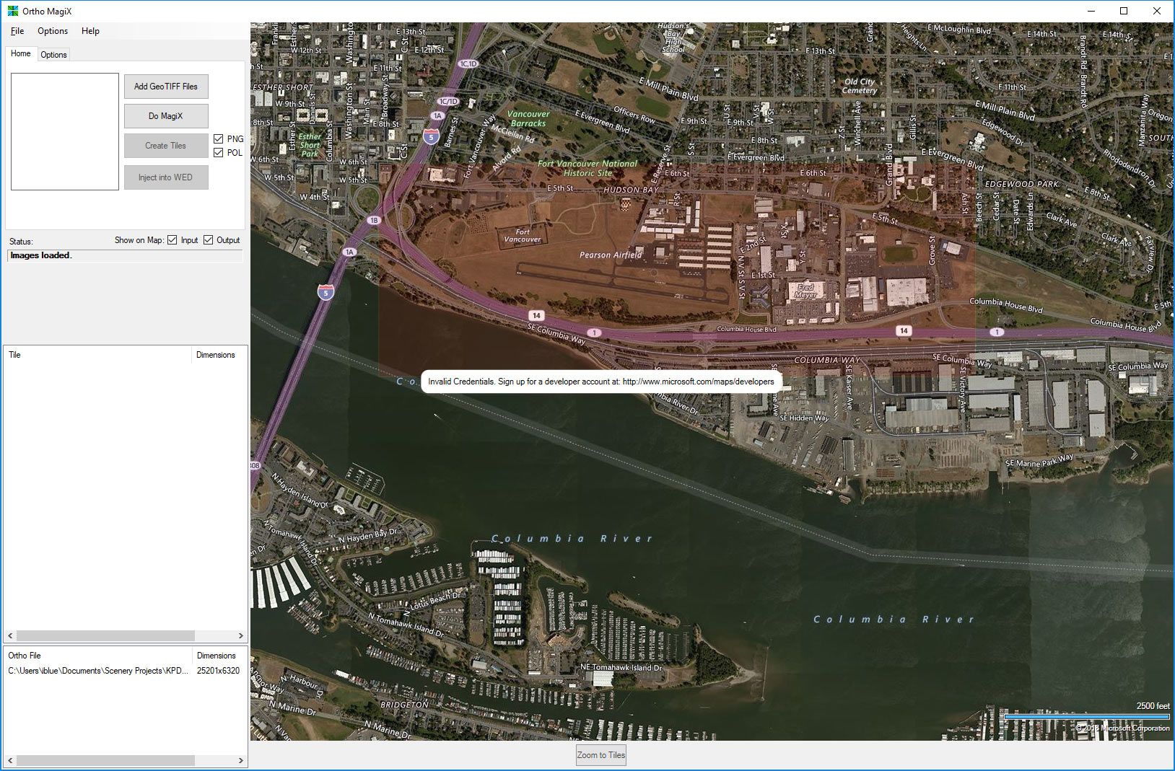Click the Interstate 5 shield on the bridge
The width and height of the screenshot is (1175, 771).
(326, 292)
